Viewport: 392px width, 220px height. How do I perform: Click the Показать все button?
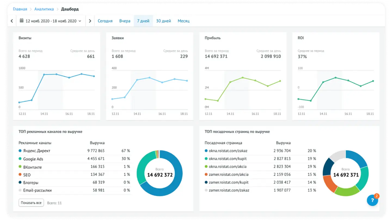point(31,203)
